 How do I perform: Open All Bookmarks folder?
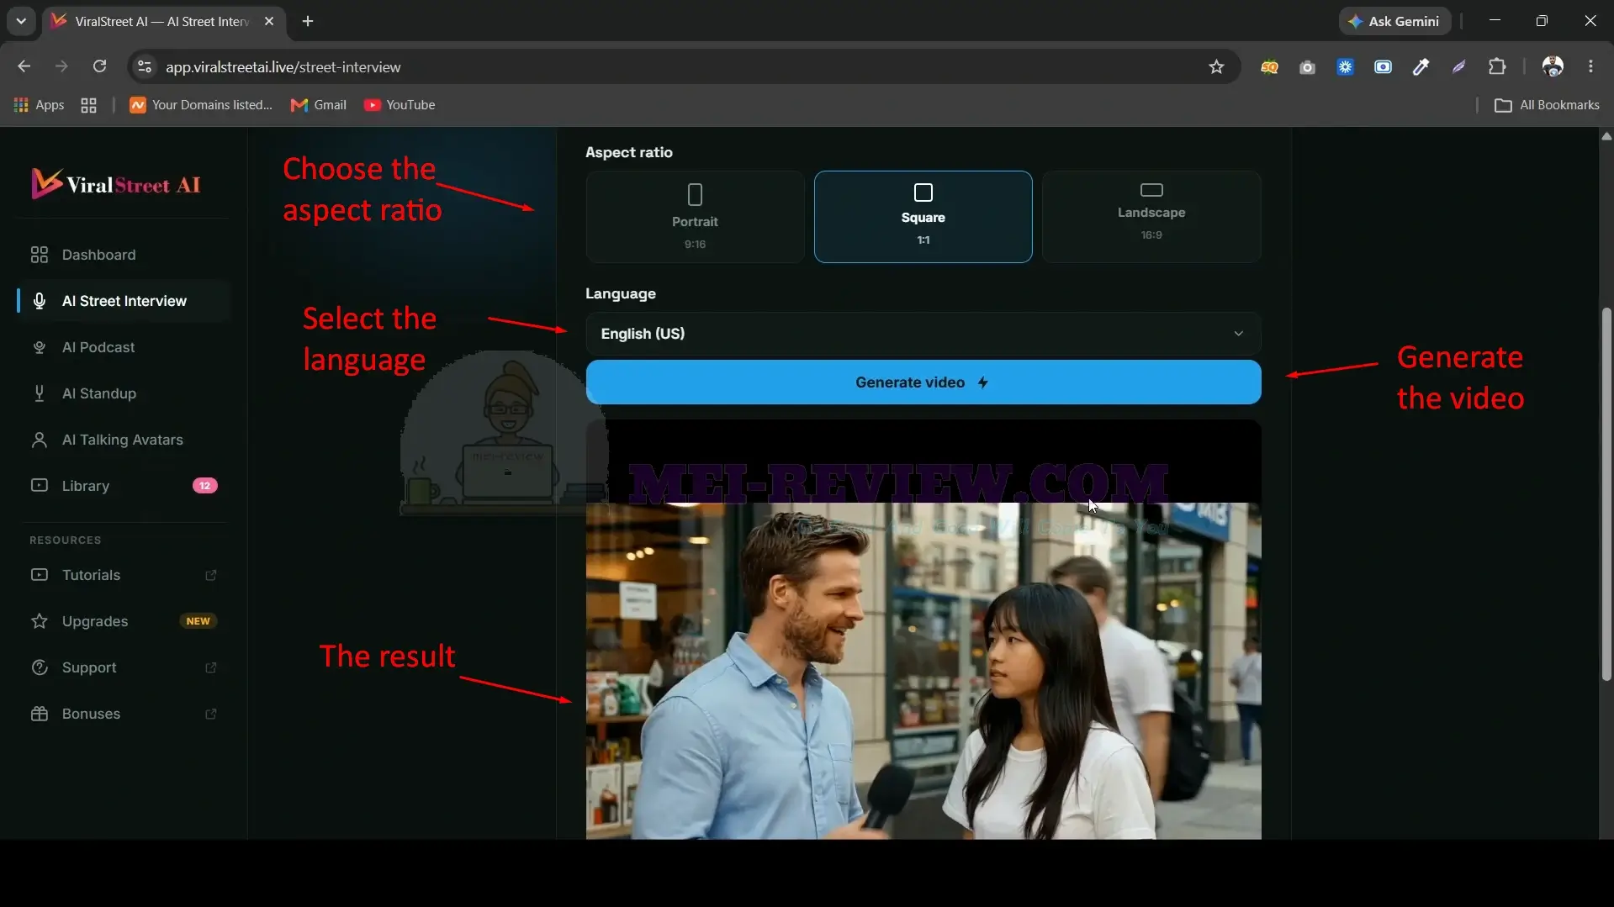(x=1547, y=105)
